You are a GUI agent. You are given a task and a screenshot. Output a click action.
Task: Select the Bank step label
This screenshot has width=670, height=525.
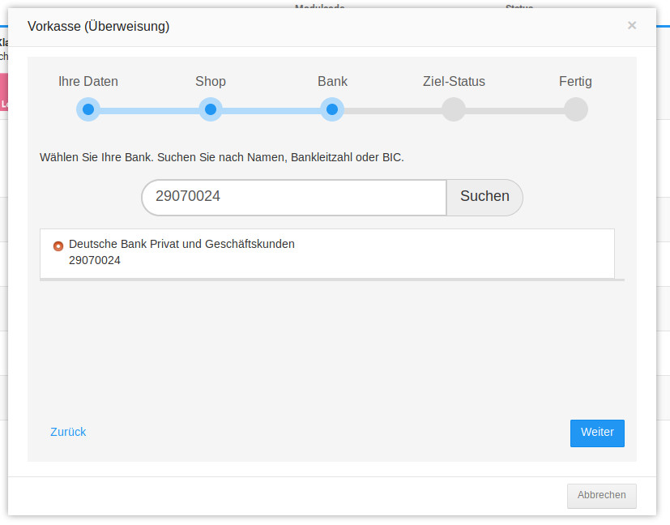coord(332,82)
